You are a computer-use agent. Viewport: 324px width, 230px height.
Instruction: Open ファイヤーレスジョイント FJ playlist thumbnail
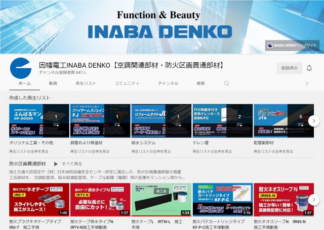tap(100, 121)
